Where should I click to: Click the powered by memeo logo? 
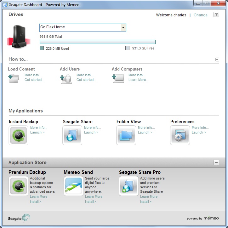point(203,218)
